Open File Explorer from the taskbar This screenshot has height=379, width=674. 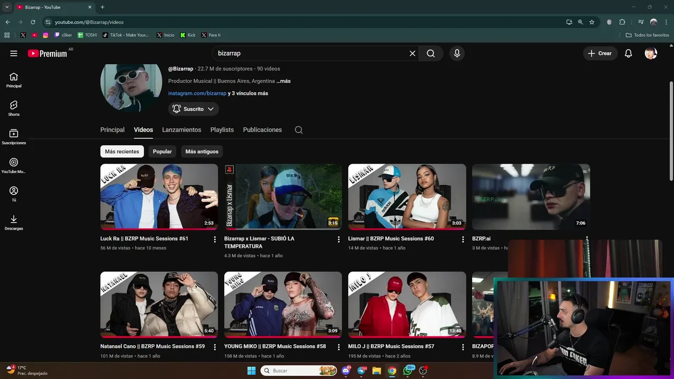pyautogui.click(x=376, y=371)
